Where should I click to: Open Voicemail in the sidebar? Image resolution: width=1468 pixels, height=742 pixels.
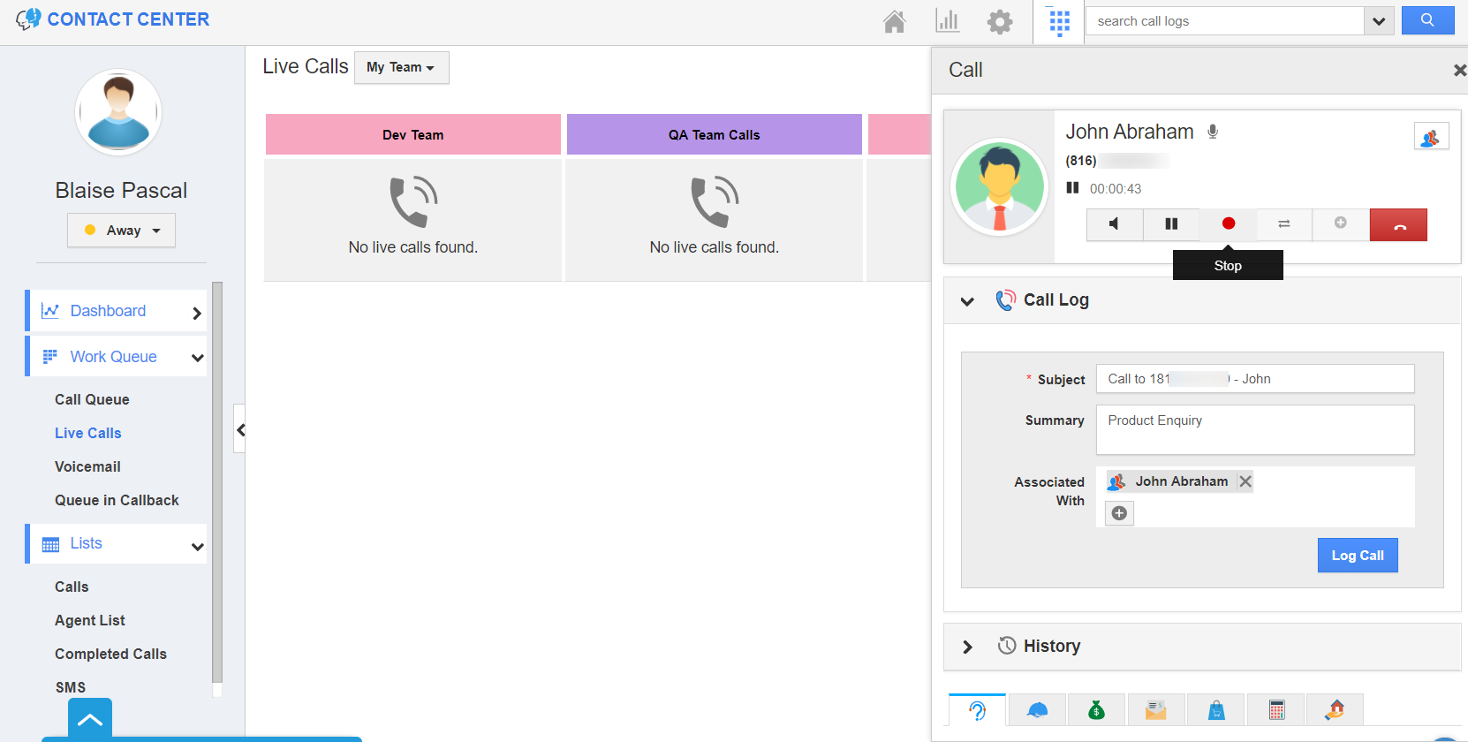click(x=87, y=466)
